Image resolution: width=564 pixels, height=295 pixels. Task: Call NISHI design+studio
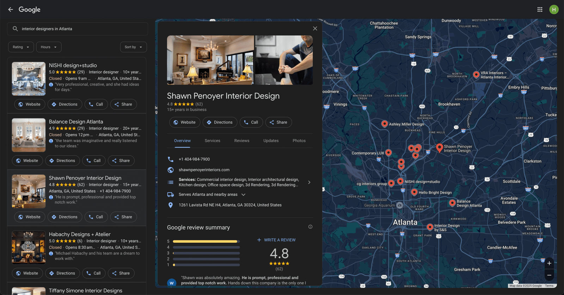tap(96, 104)
